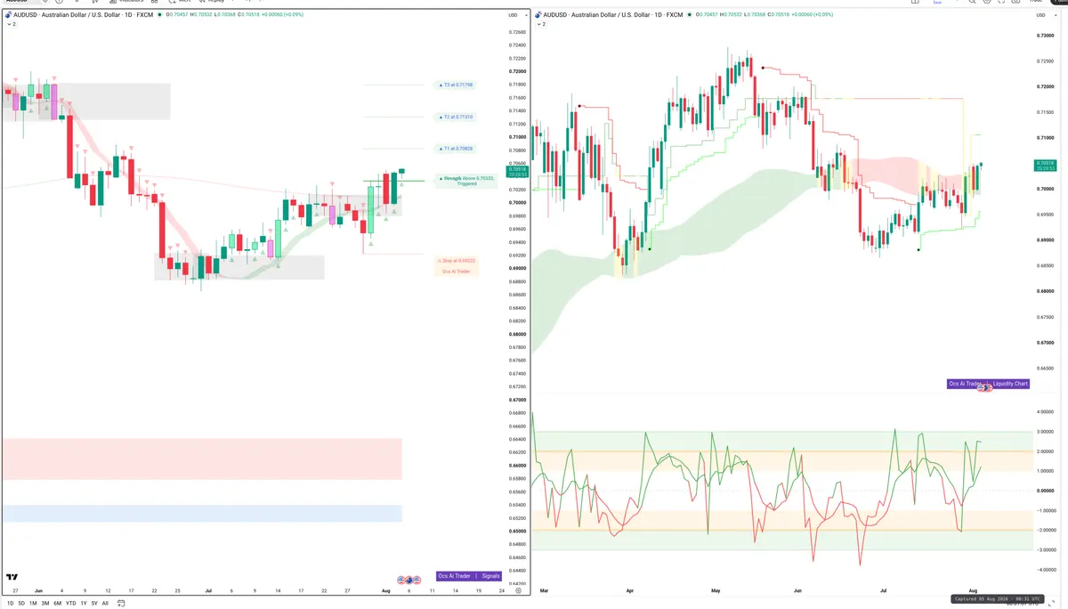
Task: Click the 0.73000 level on right price scale
Action: pyautogui.click(x=1046, y=36)
